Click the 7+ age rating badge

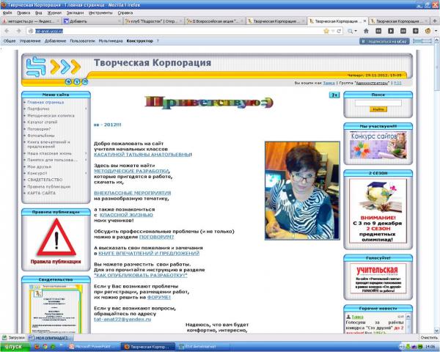(334, 95)
